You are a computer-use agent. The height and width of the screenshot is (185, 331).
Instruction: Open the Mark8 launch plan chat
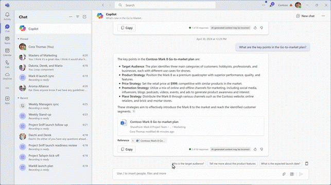(53, 168)
